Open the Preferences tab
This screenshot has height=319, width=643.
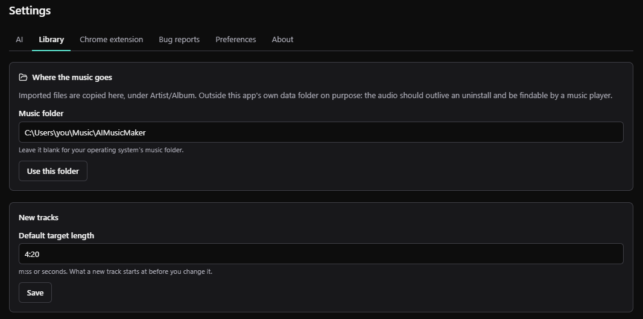coord(236,40)
